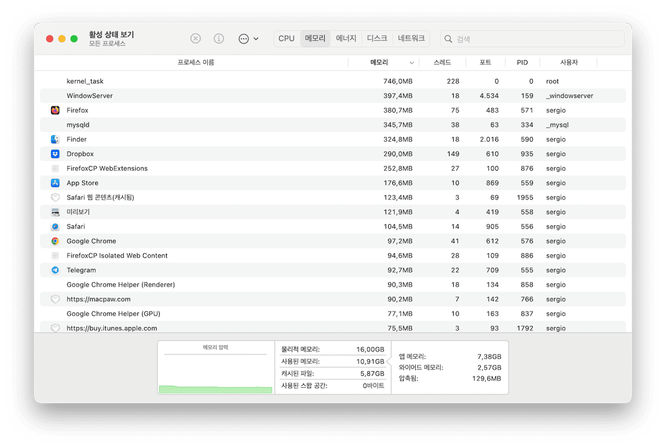The image size is (666, 448).
Task: Click the FirefoxCP WebExtensions icon
Action: (55, 168)
